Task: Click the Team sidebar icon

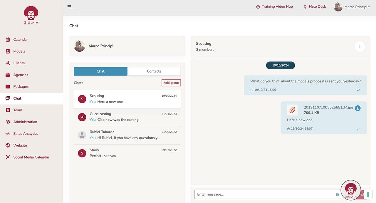Action: tap(8, 110)
